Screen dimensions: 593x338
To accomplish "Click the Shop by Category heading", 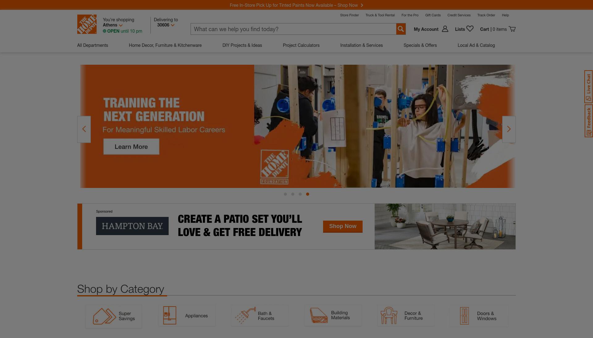I will [120, 289].
